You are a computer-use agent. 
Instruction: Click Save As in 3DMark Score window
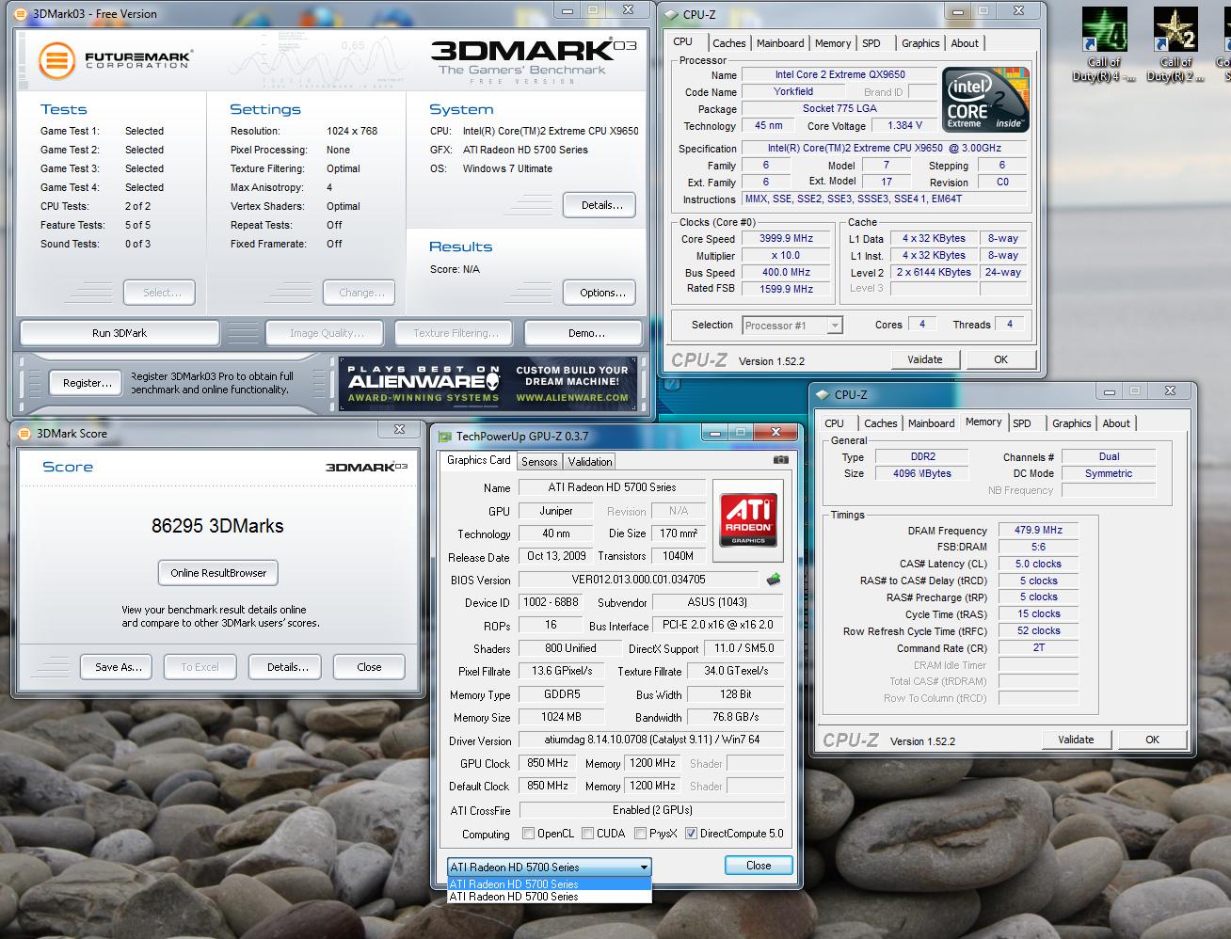coord(119,667)
